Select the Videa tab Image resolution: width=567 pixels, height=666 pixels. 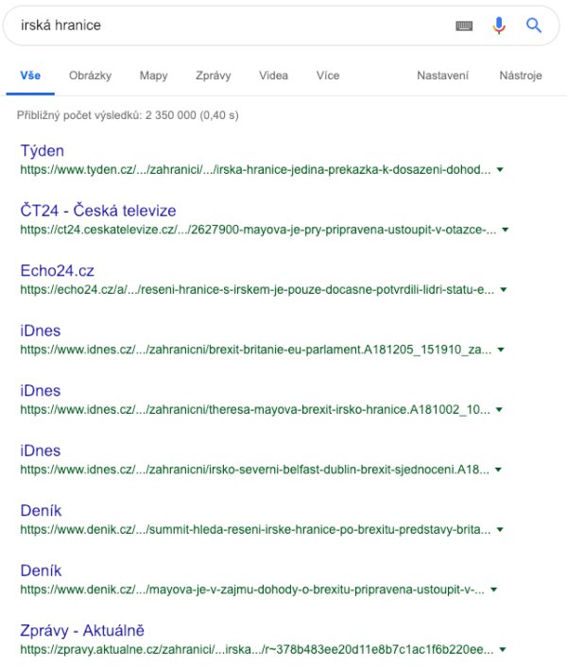273,76
